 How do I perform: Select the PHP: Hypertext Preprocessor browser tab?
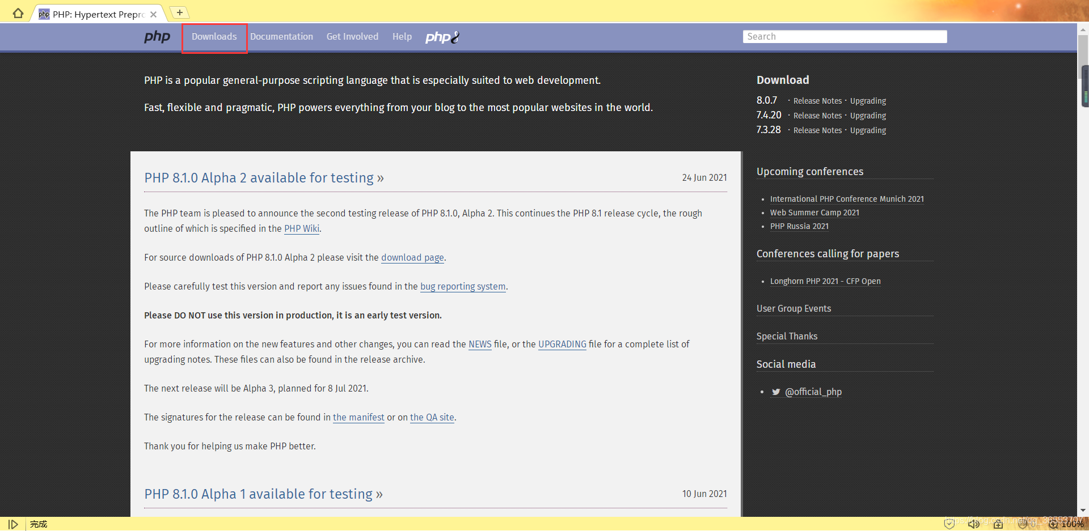pyautogui.click(x=98, y=14)
